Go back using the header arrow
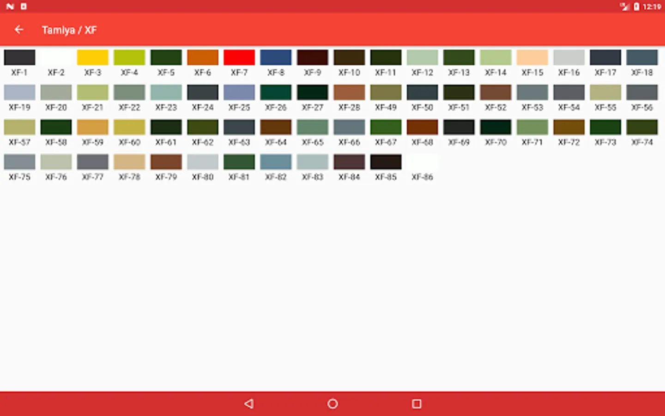Viewport: 665px width, 416px height. tap(19, 30)
